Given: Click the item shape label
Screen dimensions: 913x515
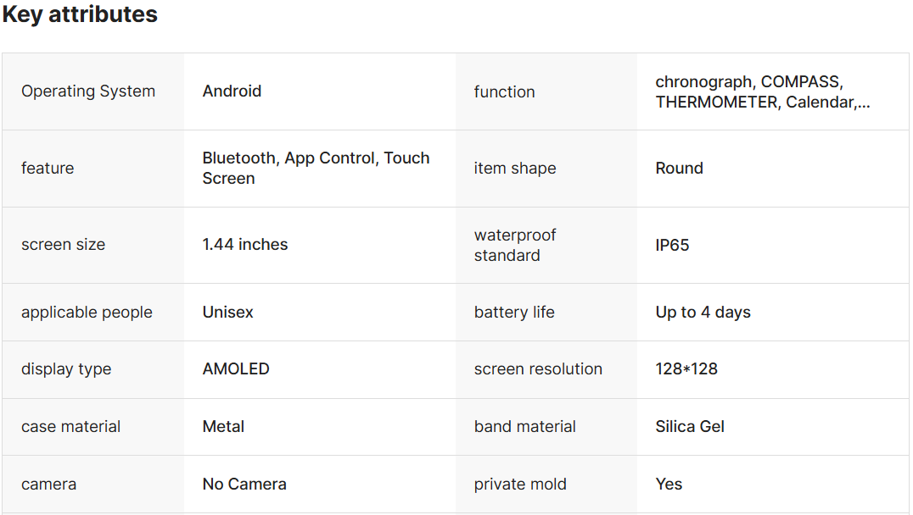Looking at the screenshot, I should tap(515, 169).
